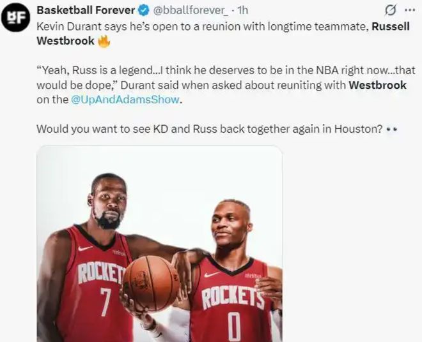Viewport: 422px width, 342px height.
Task: Open the Basketball Forever profile avatar
Action: [15, 17]
